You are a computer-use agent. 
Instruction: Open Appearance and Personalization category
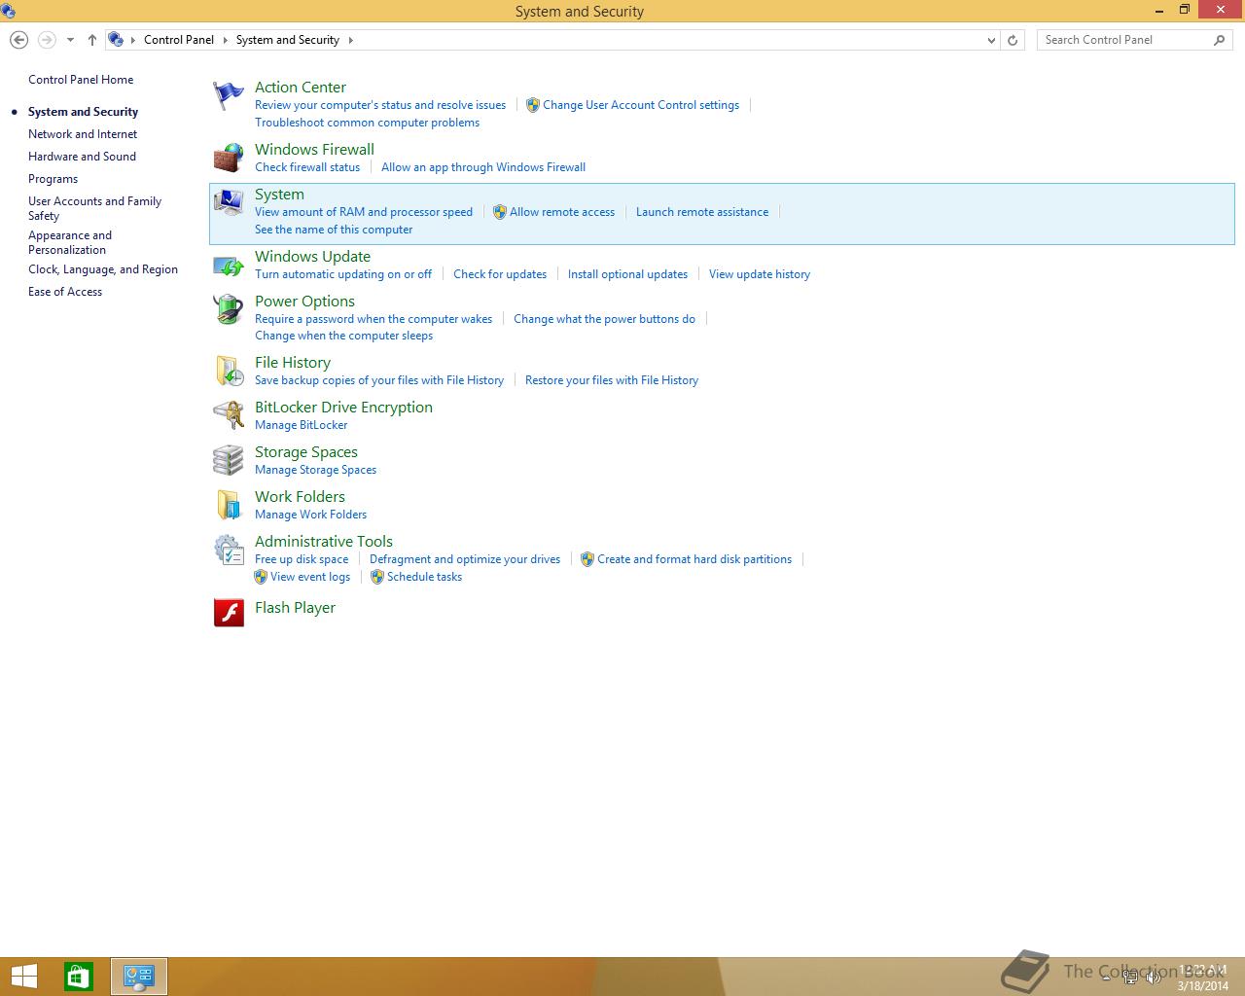pyautogui.click(x=70, y=242)
